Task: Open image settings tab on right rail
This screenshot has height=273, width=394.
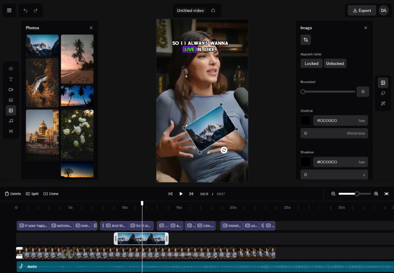Action: (383, 83)
